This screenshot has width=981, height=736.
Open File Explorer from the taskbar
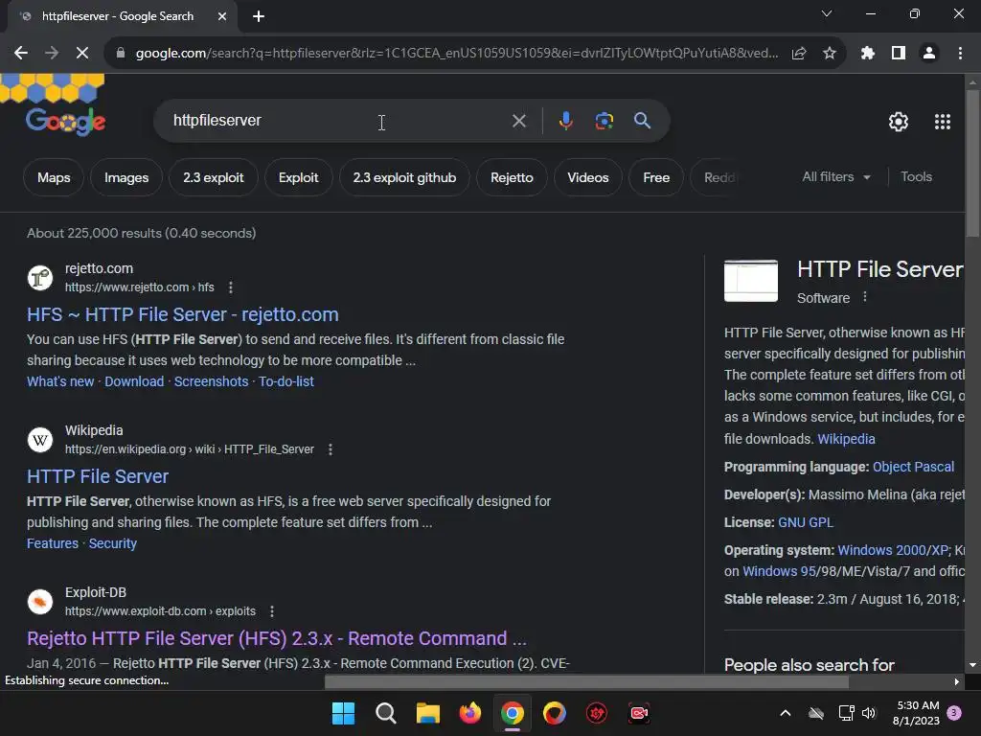428,713
